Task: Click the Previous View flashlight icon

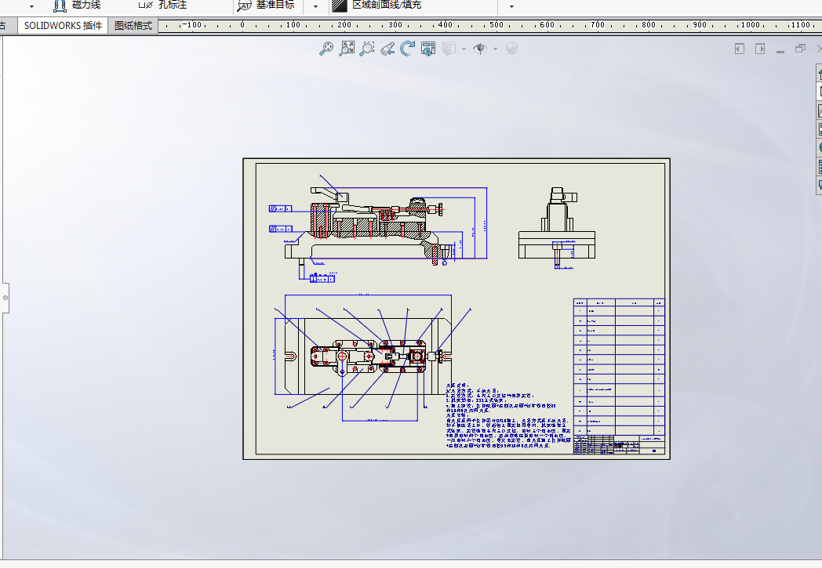Action: coord(387,49)
